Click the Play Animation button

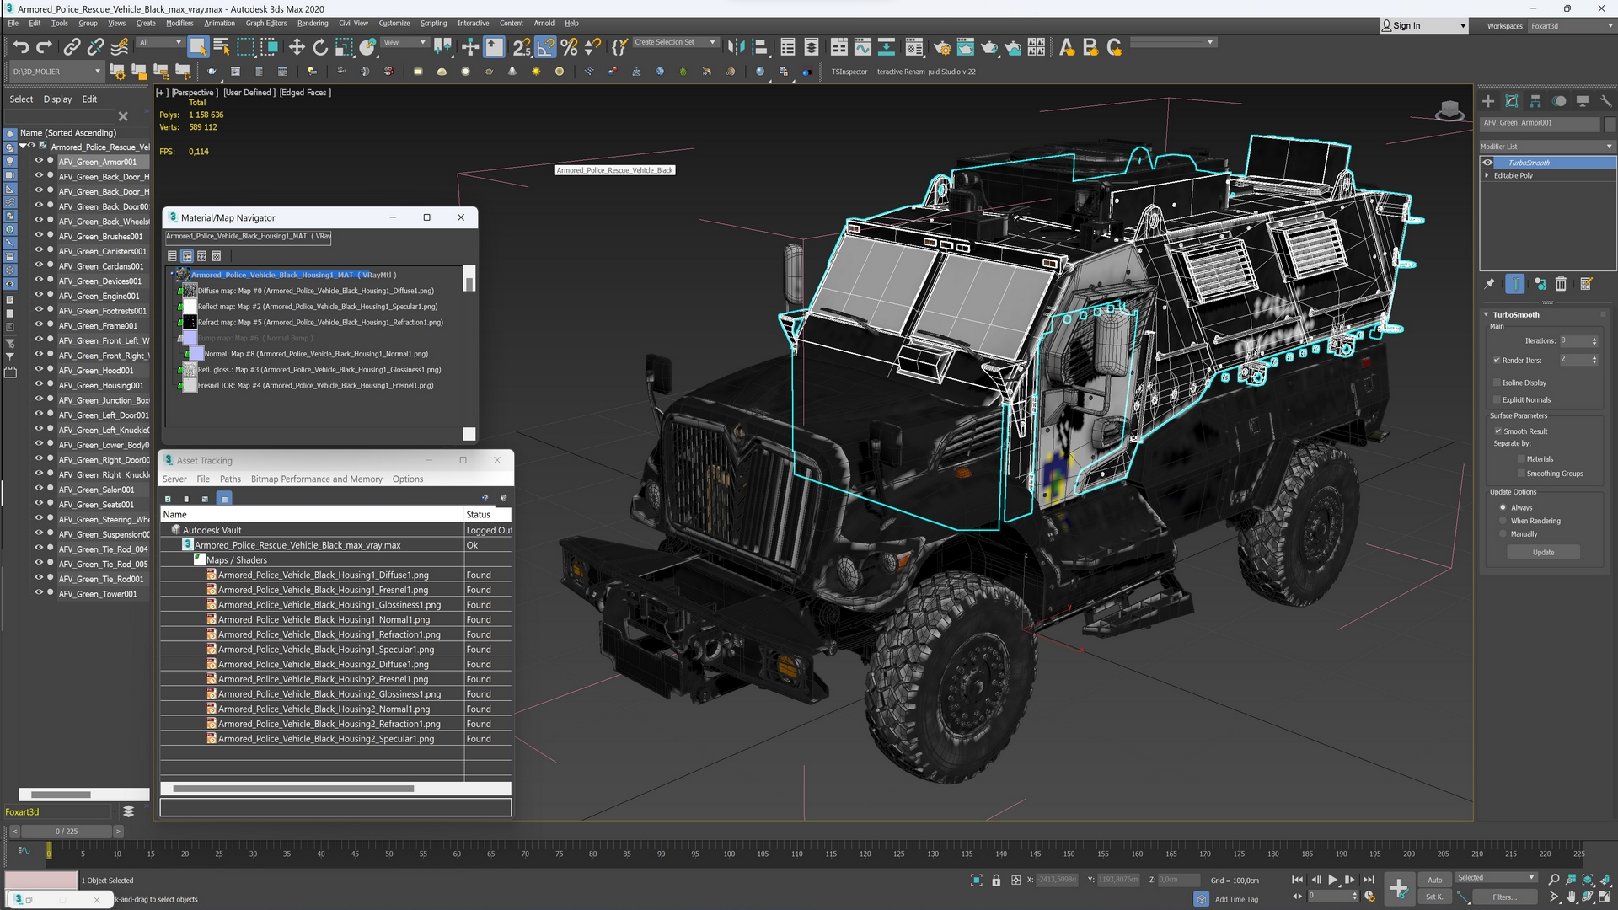click(x=1333, y=880)
